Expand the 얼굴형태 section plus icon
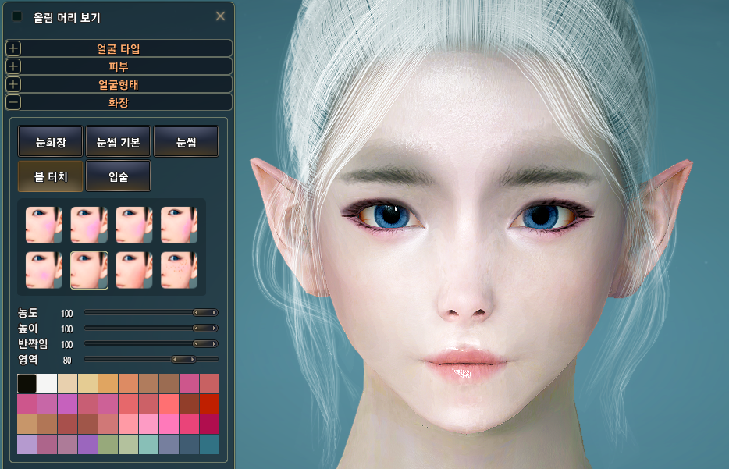 click(13, 84)
